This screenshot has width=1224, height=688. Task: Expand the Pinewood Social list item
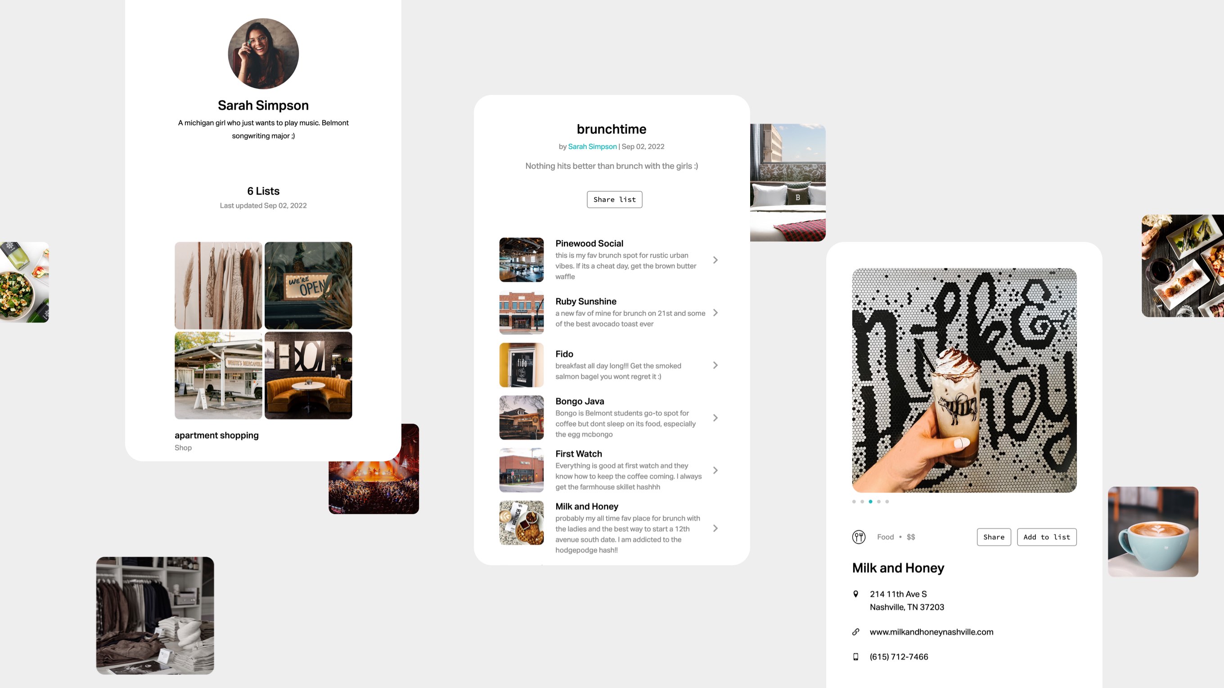[x=715, y=259]
